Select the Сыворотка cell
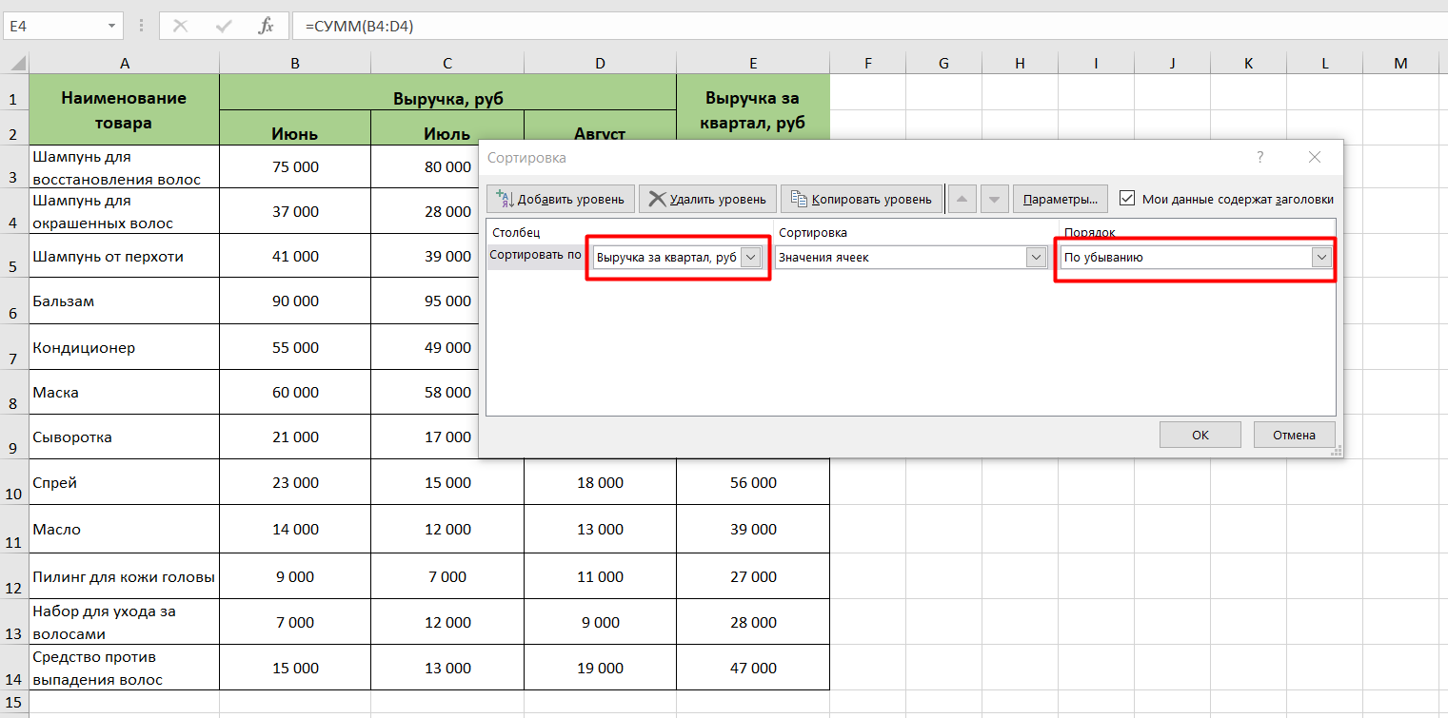Image resolution: width=1448 pixels, height=718 pixels. (124, 437)
